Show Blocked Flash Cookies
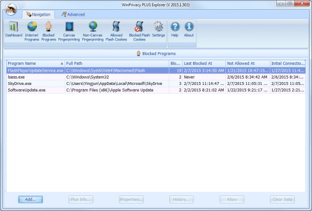312x211 pixels. point(139,31)
